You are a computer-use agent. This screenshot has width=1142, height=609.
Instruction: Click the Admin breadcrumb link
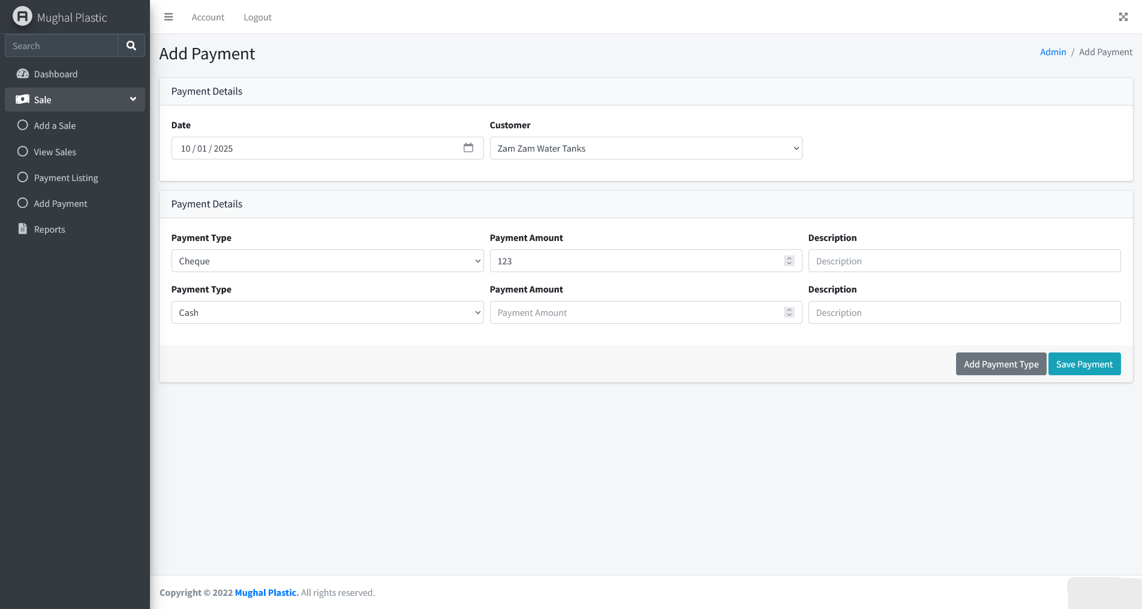pos(1053,52)
